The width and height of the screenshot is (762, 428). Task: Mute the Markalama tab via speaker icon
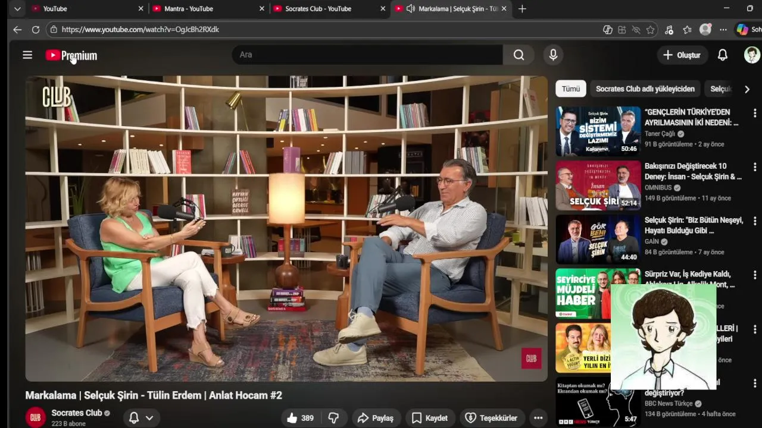410,9
